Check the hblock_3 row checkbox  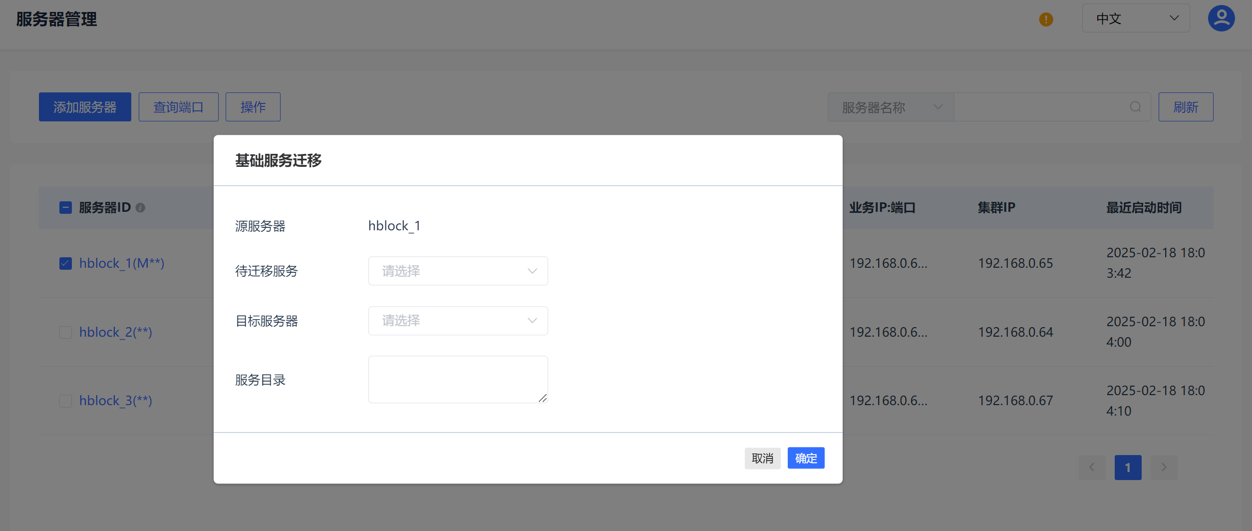pyautogui.click(x=65, y=401)
